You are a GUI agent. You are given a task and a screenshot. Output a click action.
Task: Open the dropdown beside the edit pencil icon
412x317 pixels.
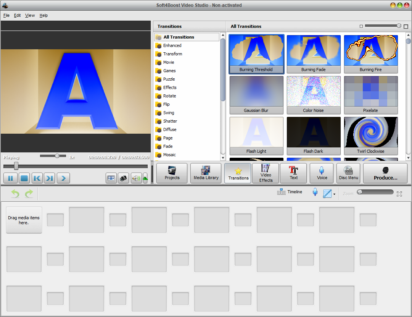(x=334, y=194)
